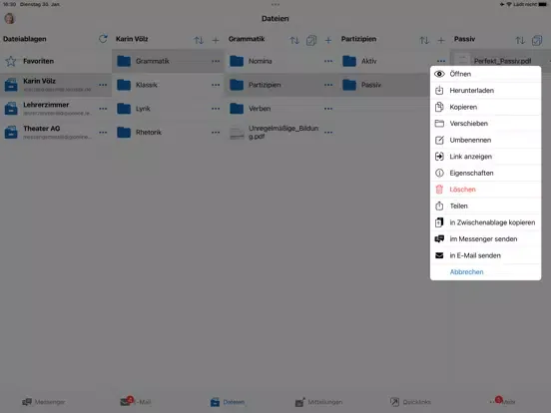Viewport: 551px width, 413px height.
Task: Open more options for Grammatik folder
Action: click(x=216, y=61)
